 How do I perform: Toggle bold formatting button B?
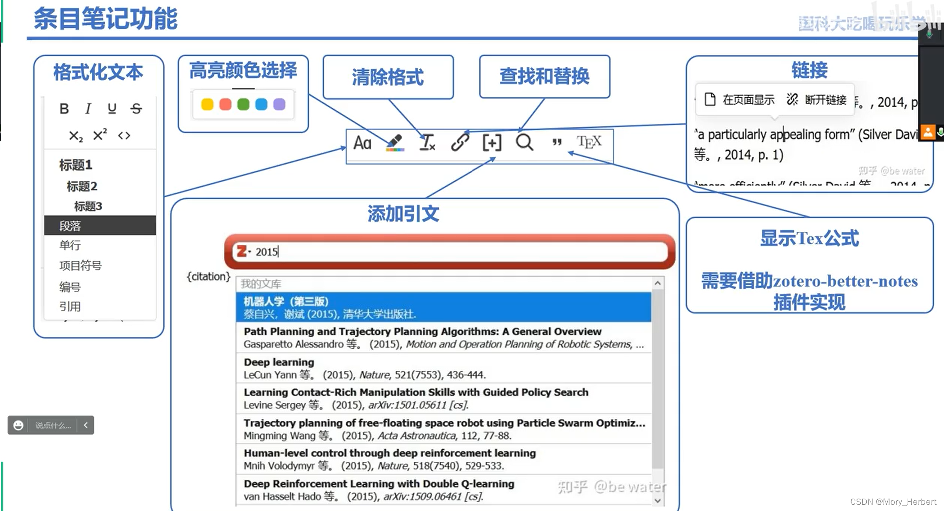click(64, 108)
